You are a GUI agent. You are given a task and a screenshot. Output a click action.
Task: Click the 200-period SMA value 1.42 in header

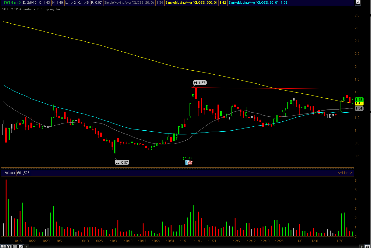[x=223, y=2]
